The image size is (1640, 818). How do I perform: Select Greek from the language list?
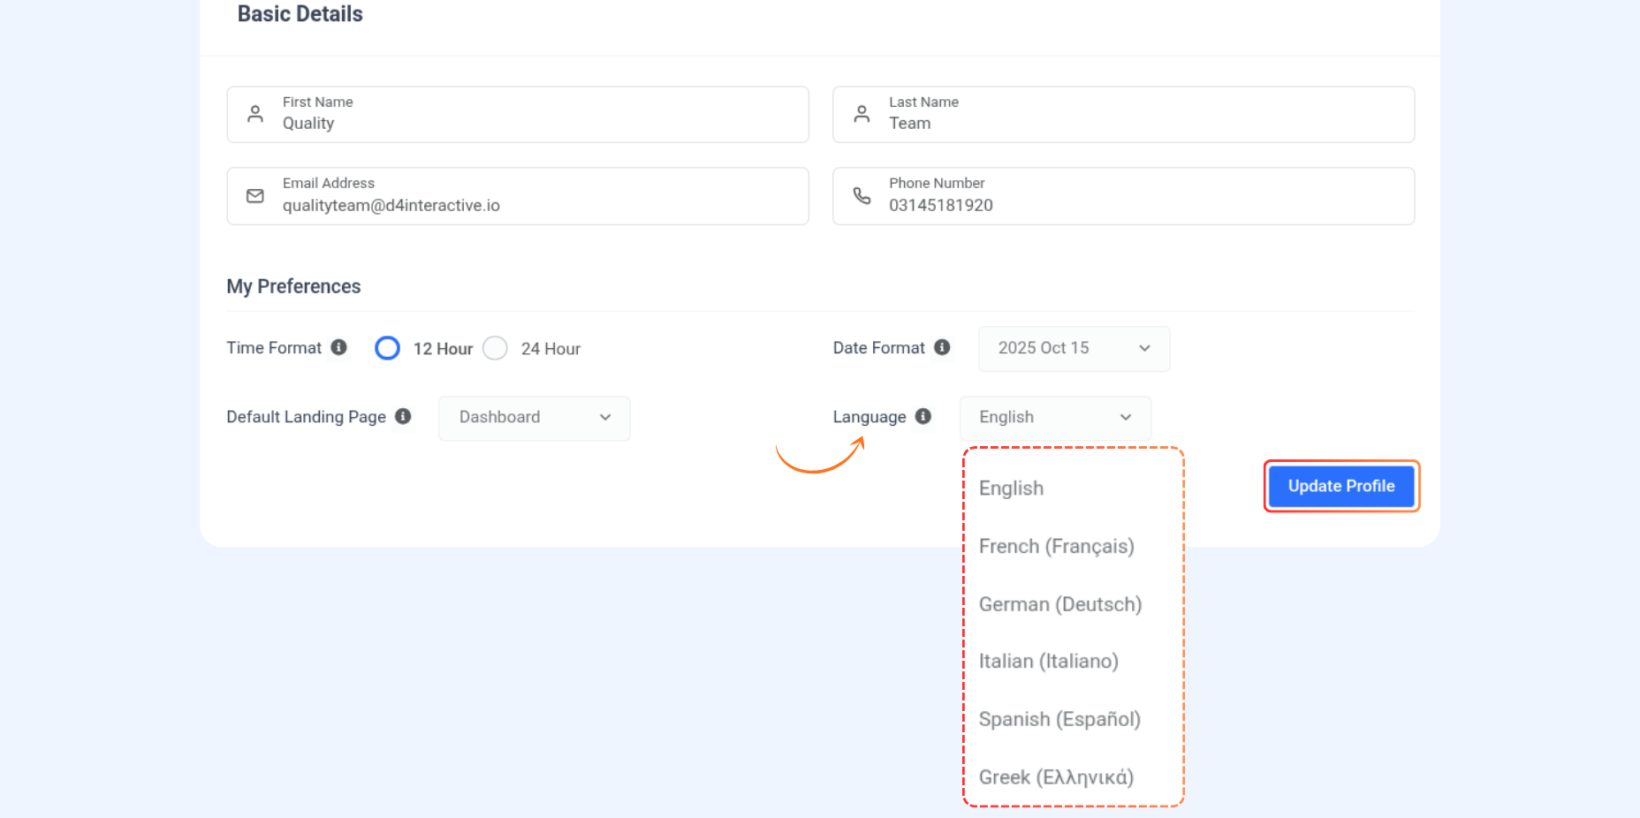tap(1056, 777)
